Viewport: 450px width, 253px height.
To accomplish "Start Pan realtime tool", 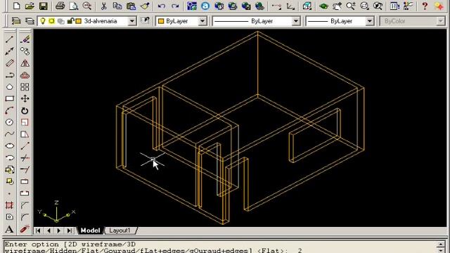I will click(x=337, y=6).
